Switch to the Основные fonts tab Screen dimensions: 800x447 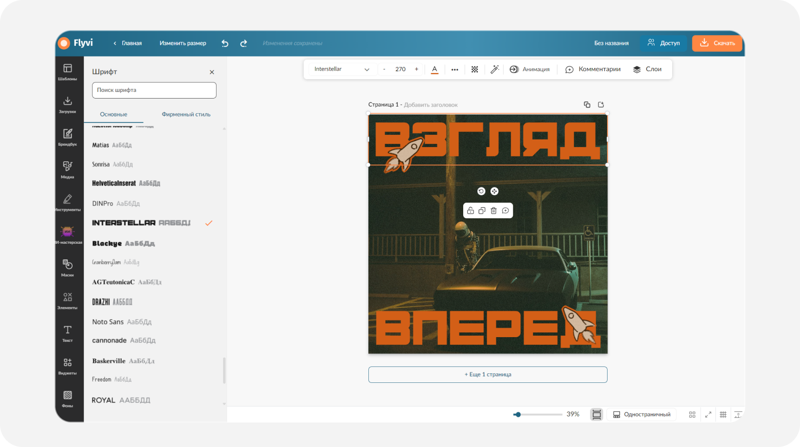coord(114,115)
